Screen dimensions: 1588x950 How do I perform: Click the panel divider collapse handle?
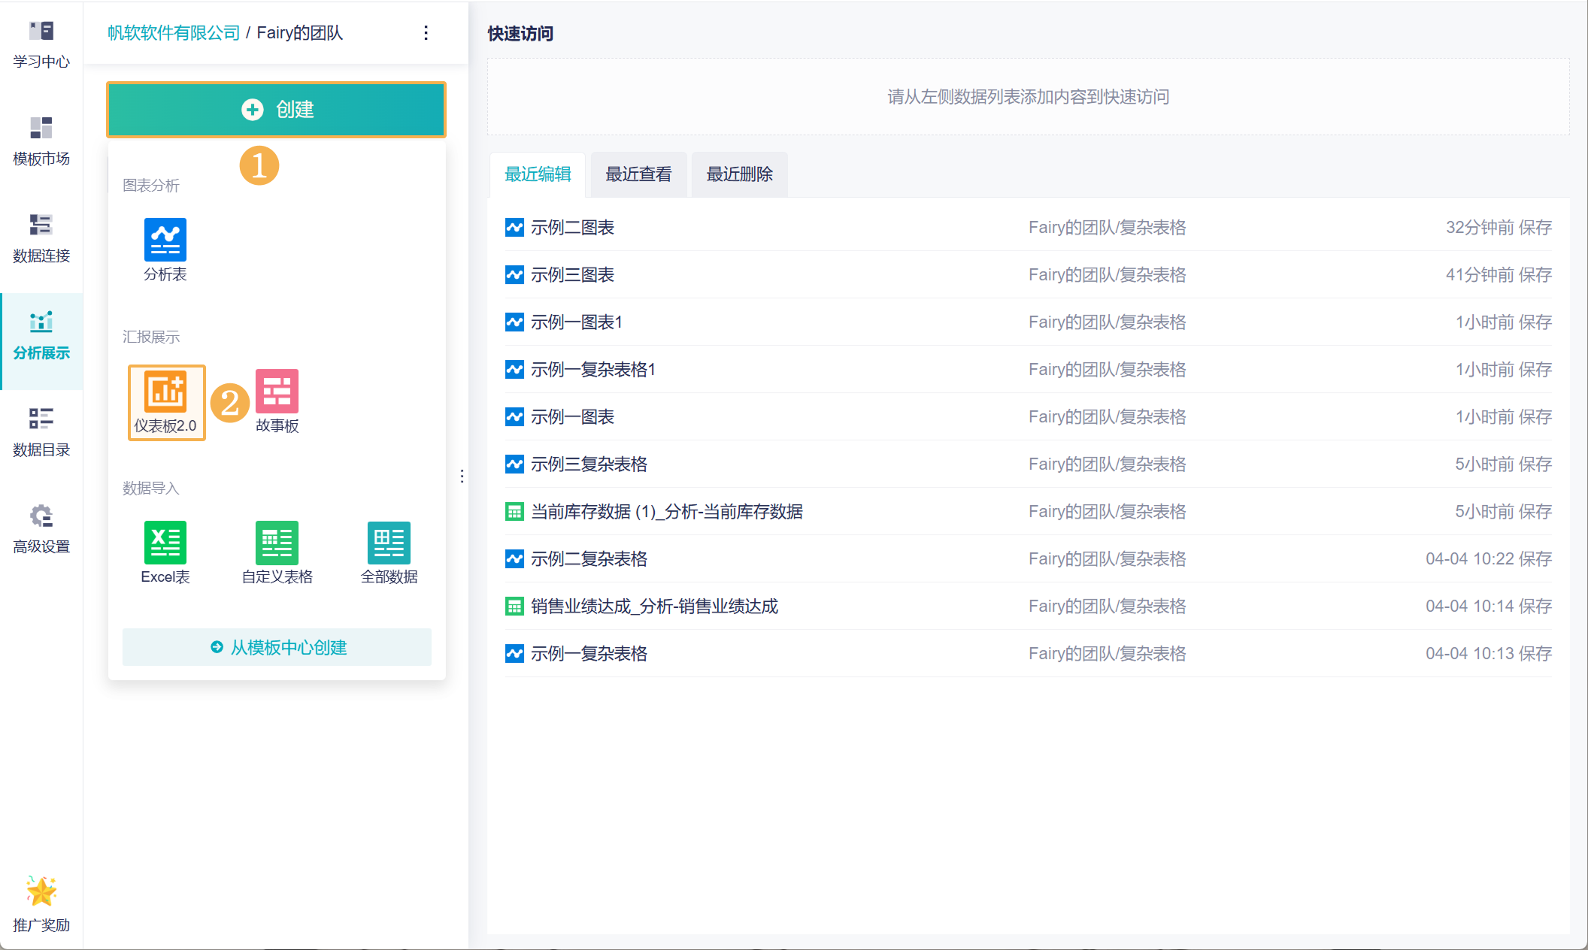pyautogui.click(x=462, y=476)
